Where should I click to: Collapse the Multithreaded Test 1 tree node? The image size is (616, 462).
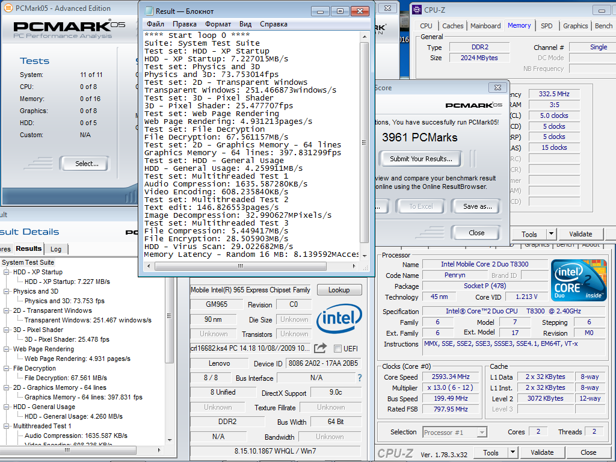[6, 426]
